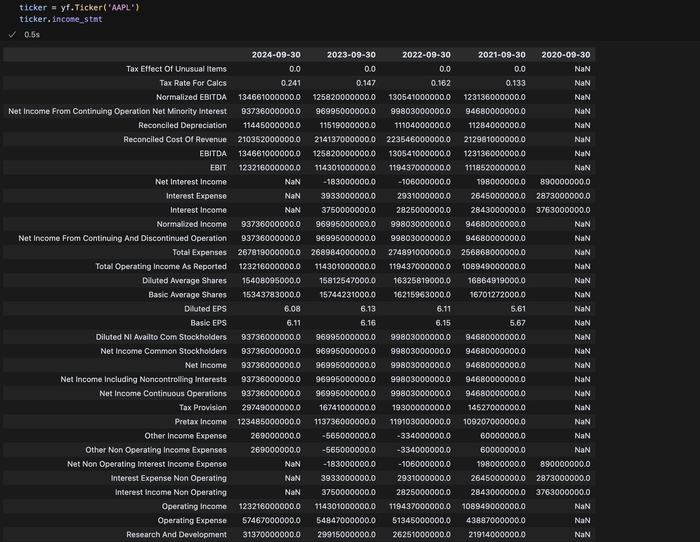Click the Diluted EPS value 6.08

click(292, 309)
